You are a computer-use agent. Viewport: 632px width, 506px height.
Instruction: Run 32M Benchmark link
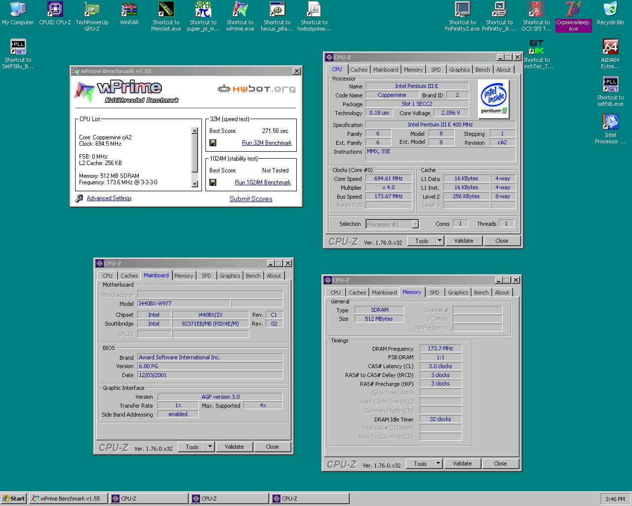pyautogui.click(x=267, y=143)
